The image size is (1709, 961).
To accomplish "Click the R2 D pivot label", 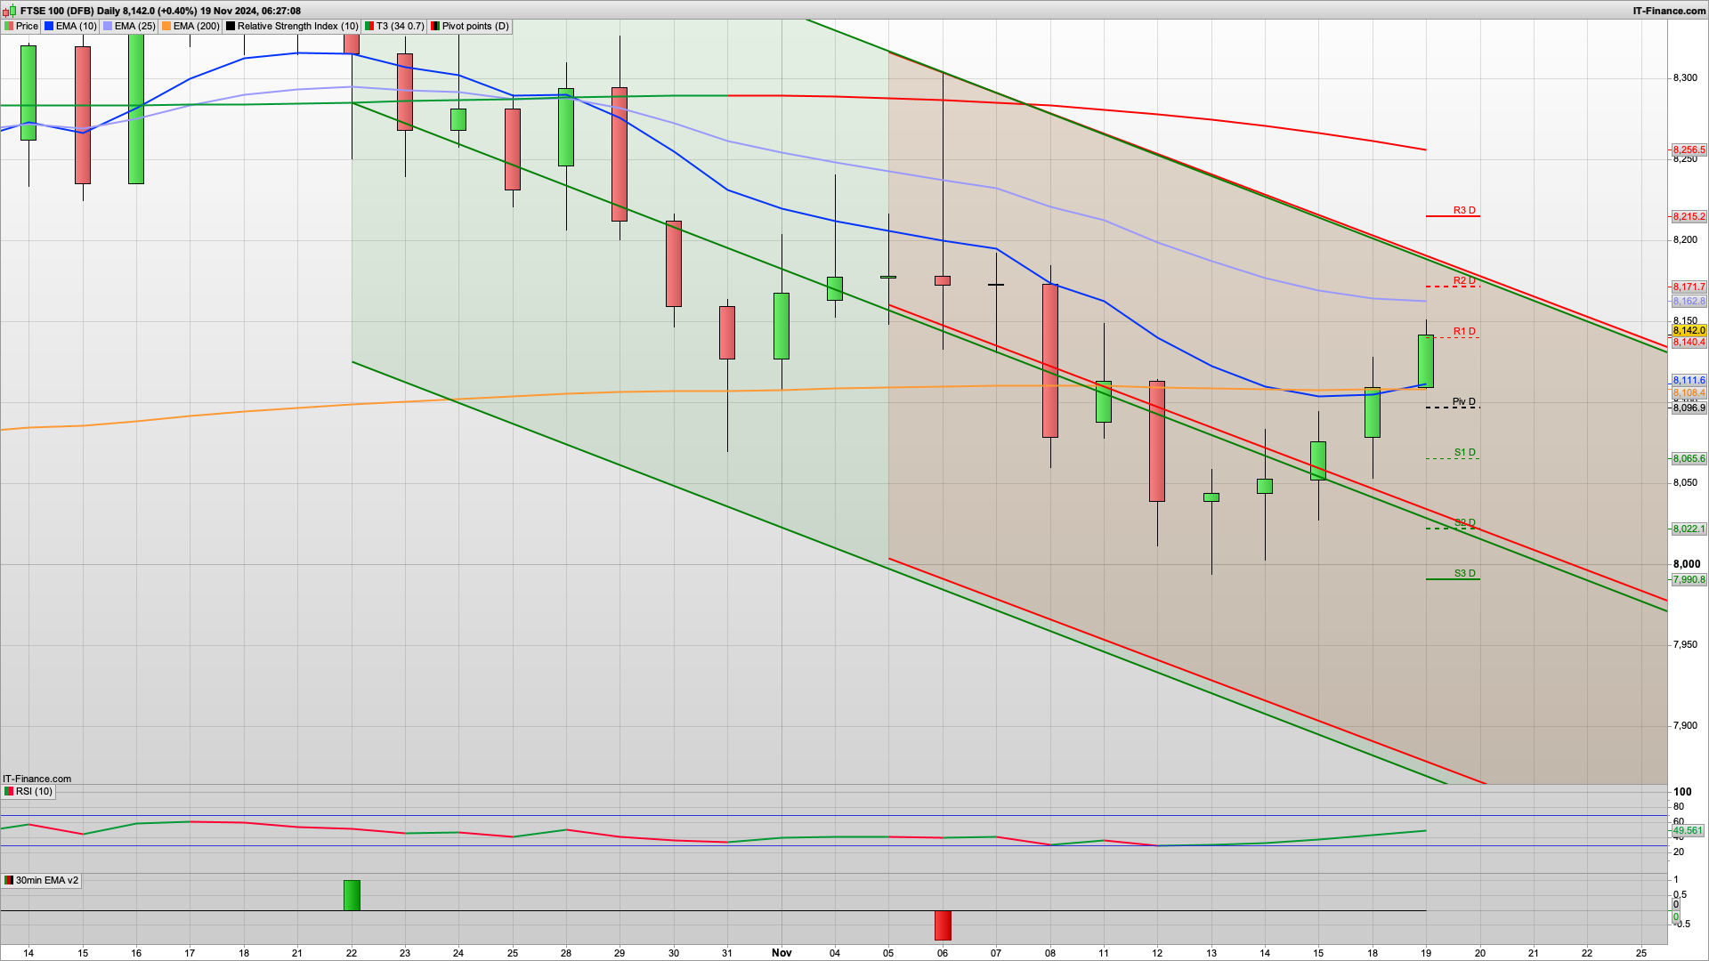I will (x=1464, y=281).
